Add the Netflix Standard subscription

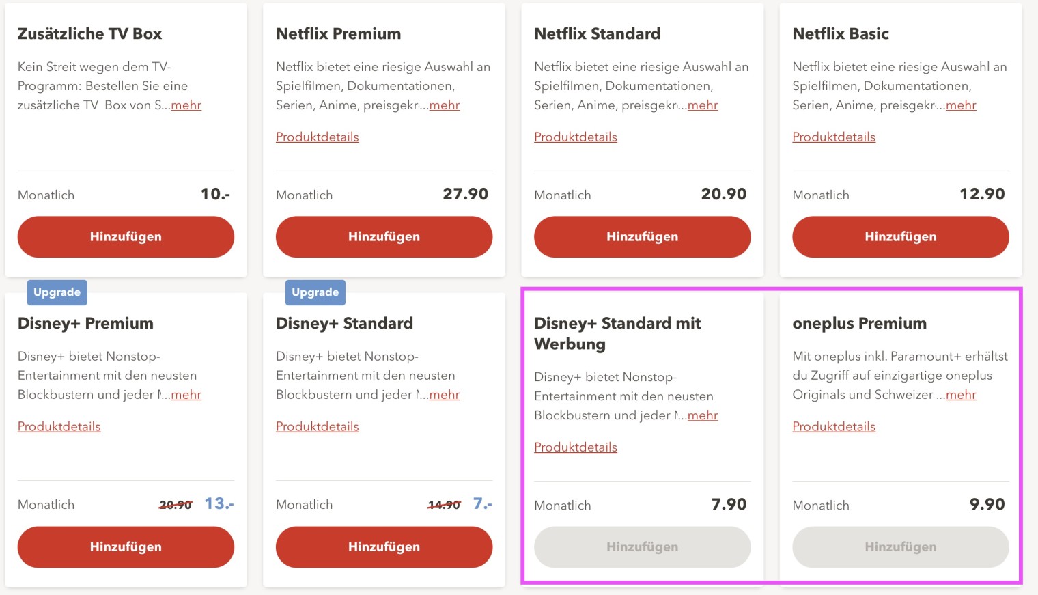pos(642,237)
